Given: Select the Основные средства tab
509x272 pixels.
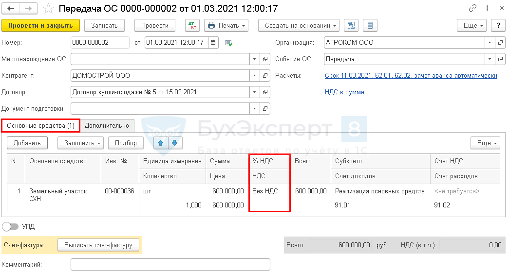Looking at the screenshot, I should [40, 125].
